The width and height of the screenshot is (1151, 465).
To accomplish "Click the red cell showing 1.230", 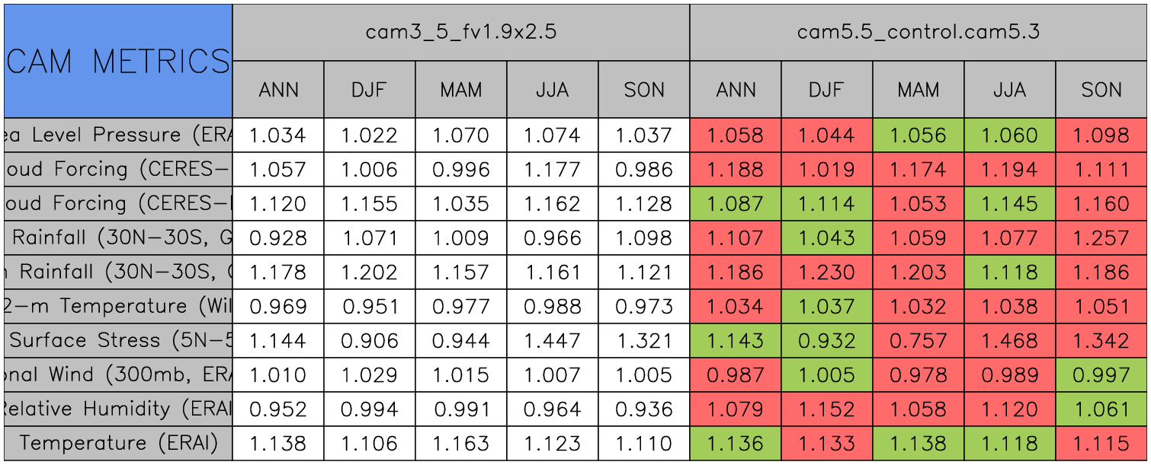I will tap(826, 272).
